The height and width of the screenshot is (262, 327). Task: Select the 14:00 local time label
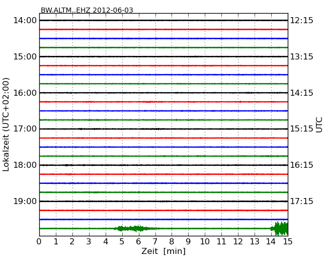25,21
